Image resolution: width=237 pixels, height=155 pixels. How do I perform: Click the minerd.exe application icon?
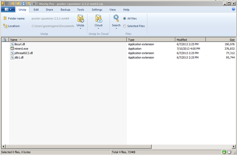point(12,49)
